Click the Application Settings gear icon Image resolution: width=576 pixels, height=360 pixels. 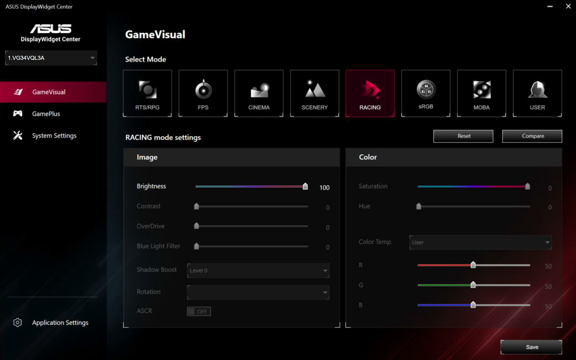click(x=17, y=323)
